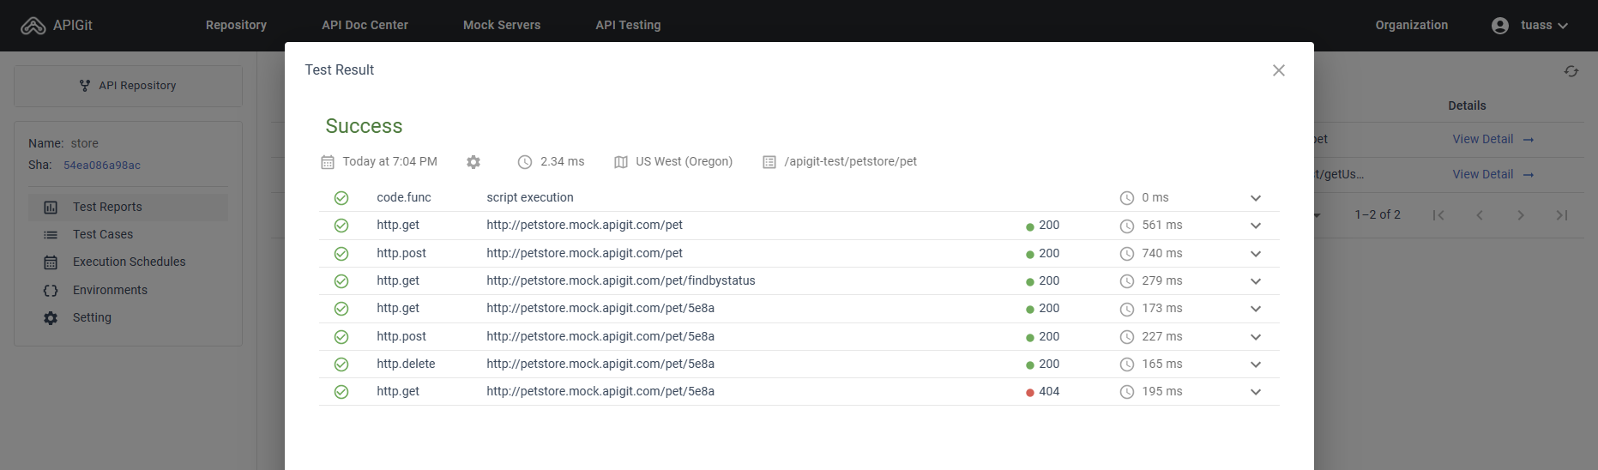The image size is (1598, 470).
Task: Click the clock icon beside 195 ms
Action: click(x=1127, y=392)
